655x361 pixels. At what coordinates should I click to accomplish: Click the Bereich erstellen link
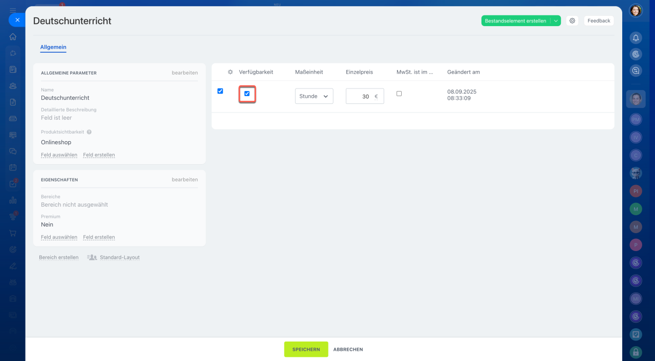pyautogui.click(x=59, y=257)
